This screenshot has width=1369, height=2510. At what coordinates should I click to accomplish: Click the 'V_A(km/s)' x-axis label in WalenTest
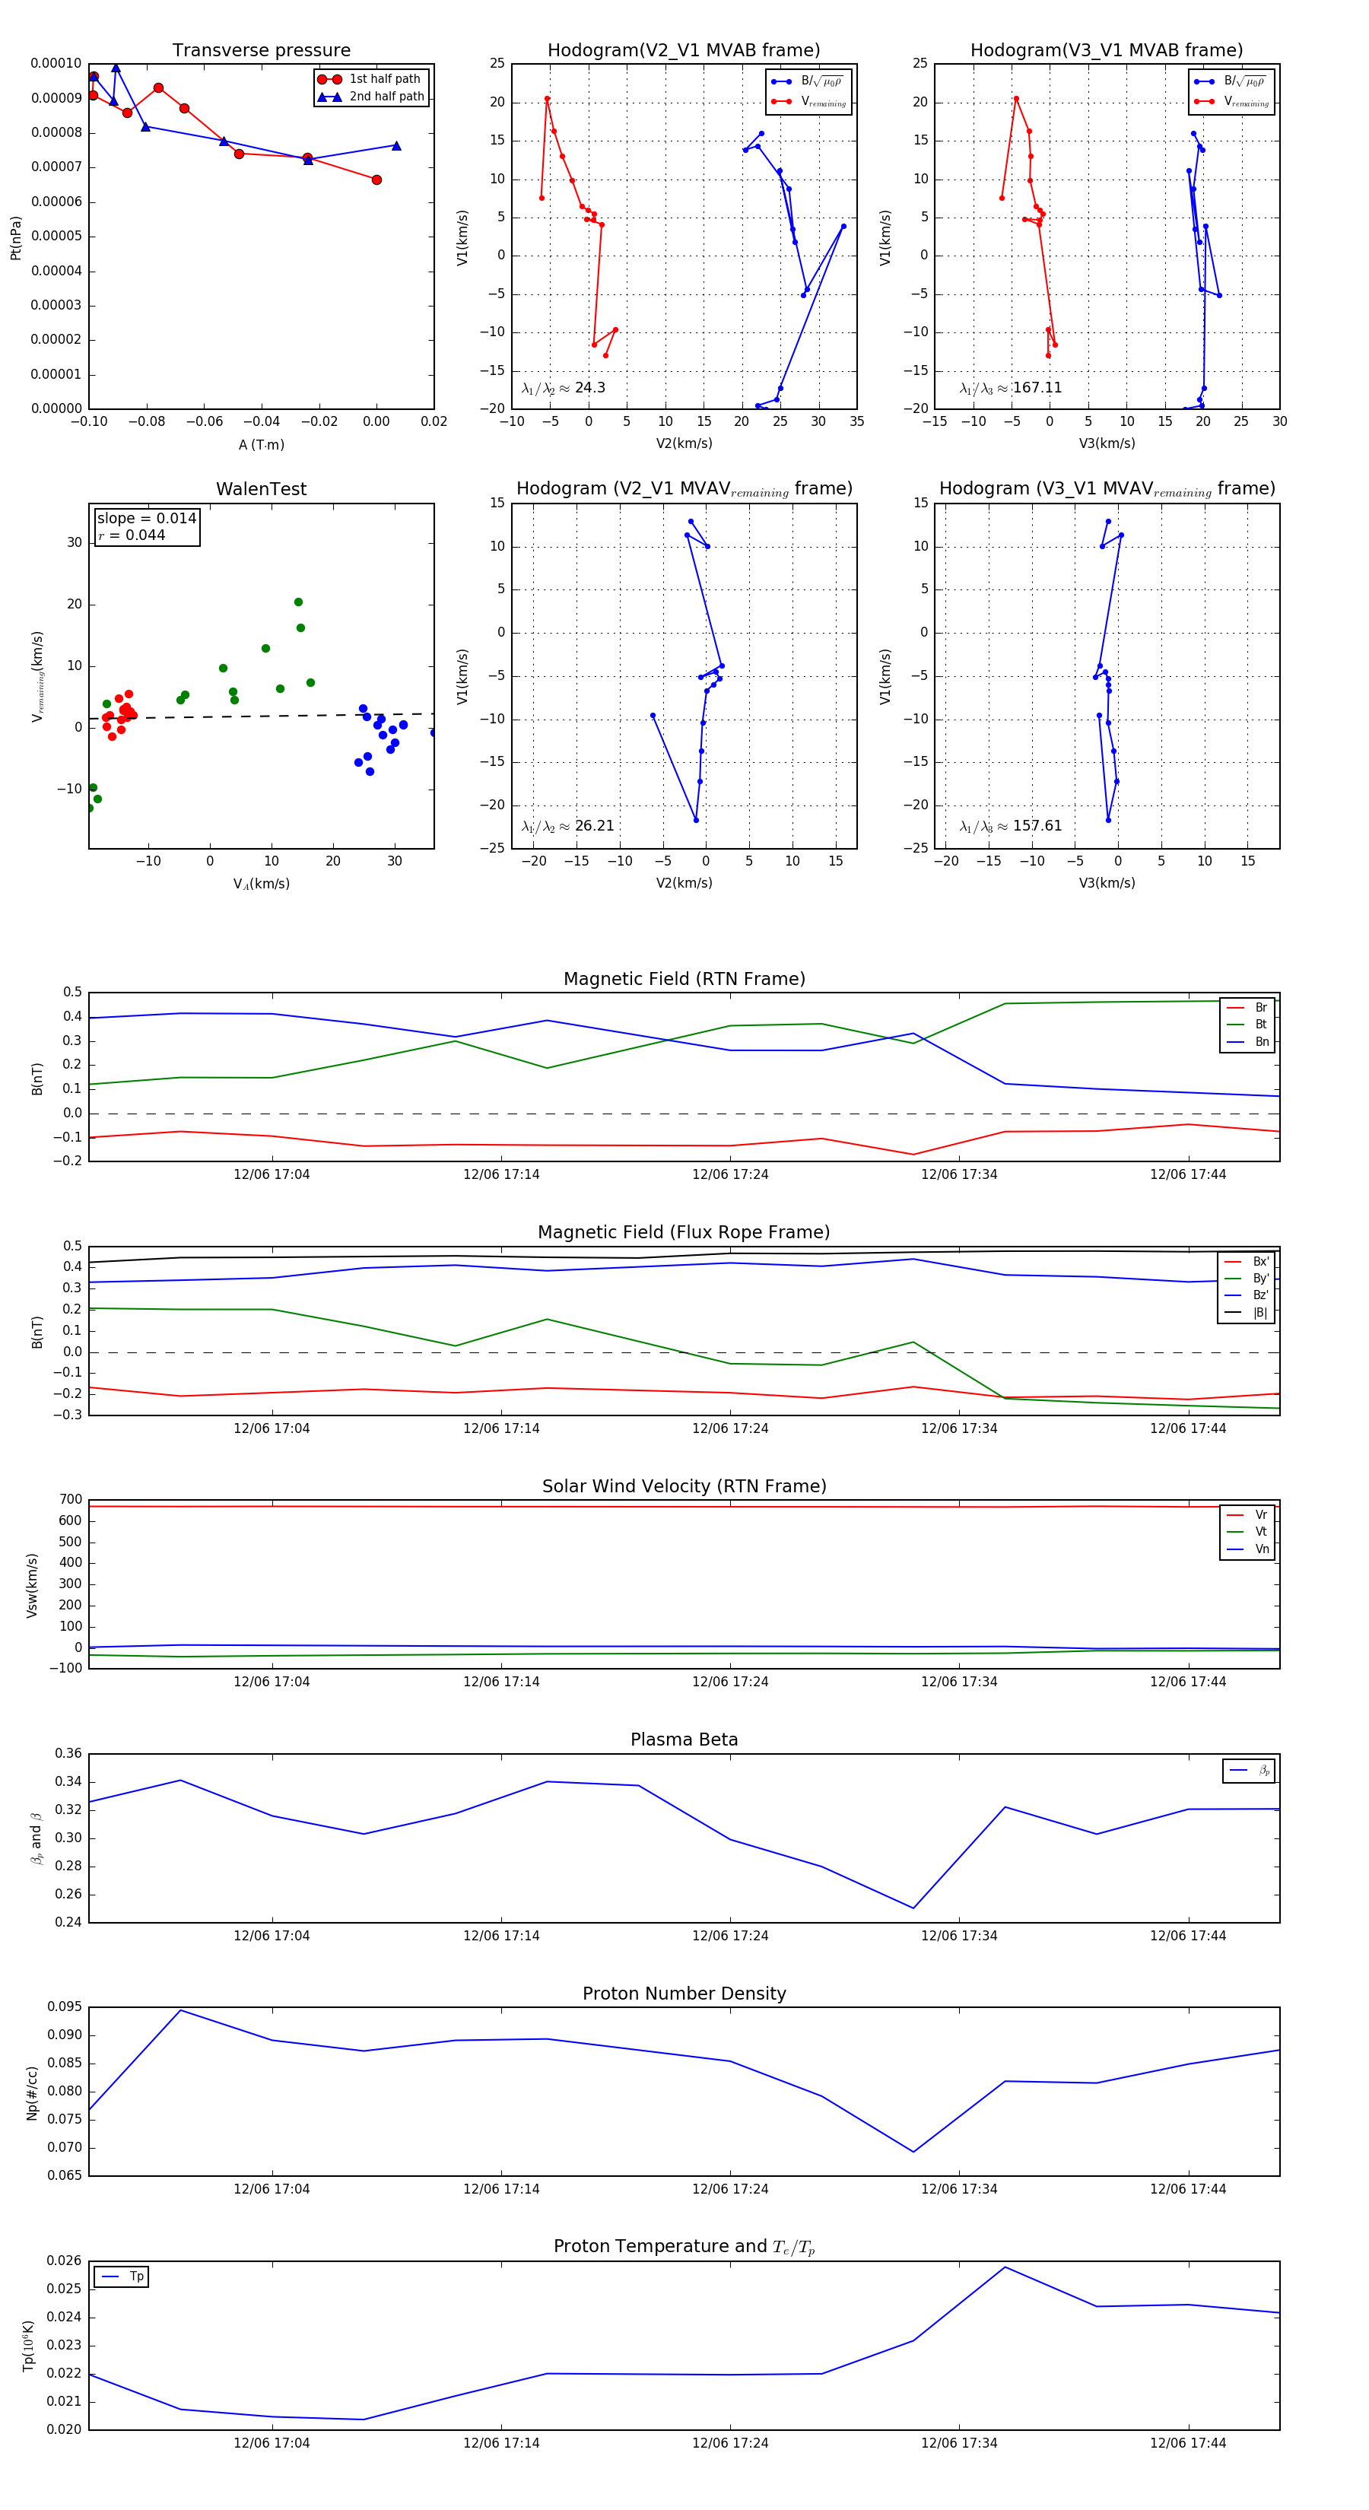point(261,884)
